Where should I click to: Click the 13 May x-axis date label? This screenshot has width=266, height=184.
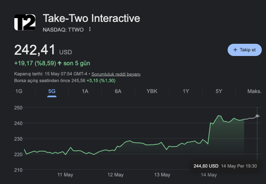[x=162, y=175]
